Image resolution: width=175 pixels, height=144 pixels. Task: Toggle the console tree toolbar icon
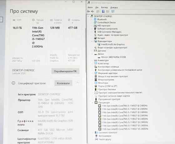pyautogui.click(x=98, y=11)
